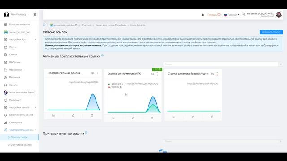Click the Добавить ссылку button
Image resolution: width=287 pixels, height=161 pixels.
[x=271, y=32]
